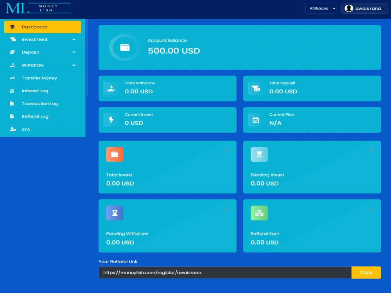Click the sidebar vertical scrollbar
391x293 pixels.
(x=87, y=58)
